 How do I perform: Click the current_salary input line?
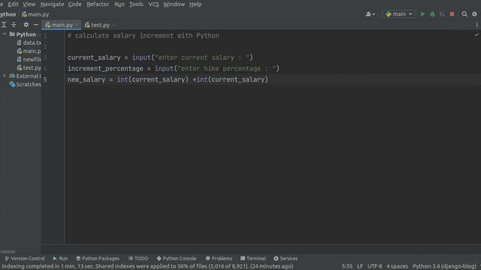tap(160, 58)
